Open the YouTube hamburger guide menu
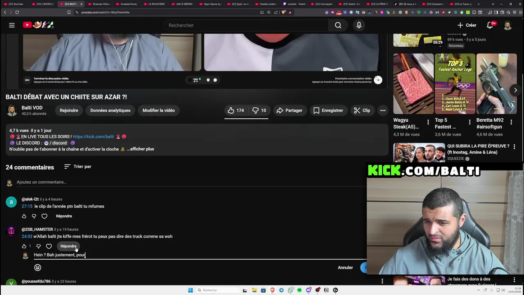The width and height of the screenshot is (524, 295). click(x=12, y=25)
